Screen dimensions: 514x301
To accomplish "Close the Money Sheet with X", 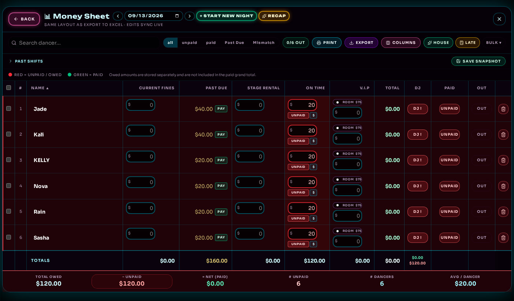I will 499,19.
